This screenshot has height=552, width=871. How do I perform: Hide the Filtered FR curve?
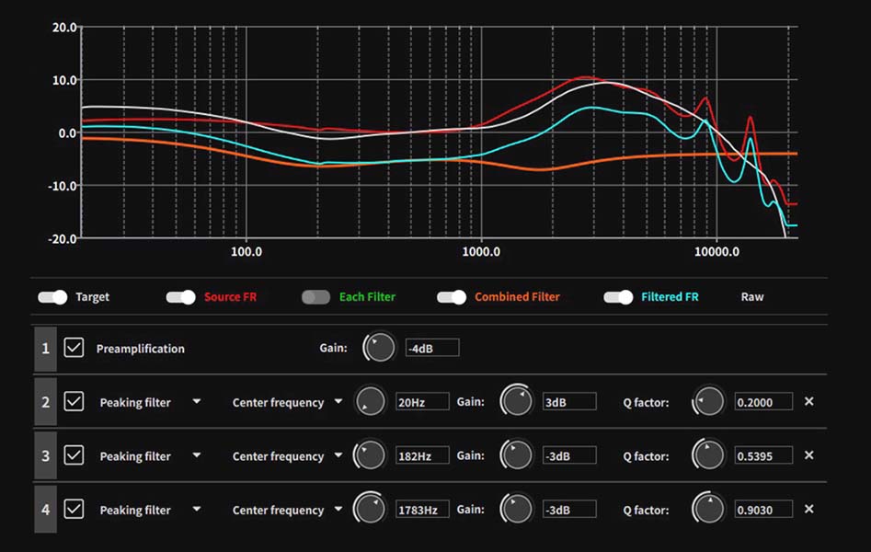pyautogui.click(x=618, y=297)
